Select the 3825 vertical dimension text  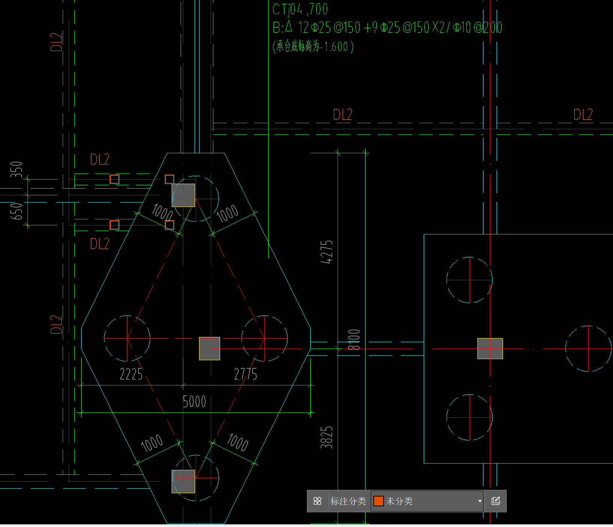pyautogui.click(x=326, y=437)
